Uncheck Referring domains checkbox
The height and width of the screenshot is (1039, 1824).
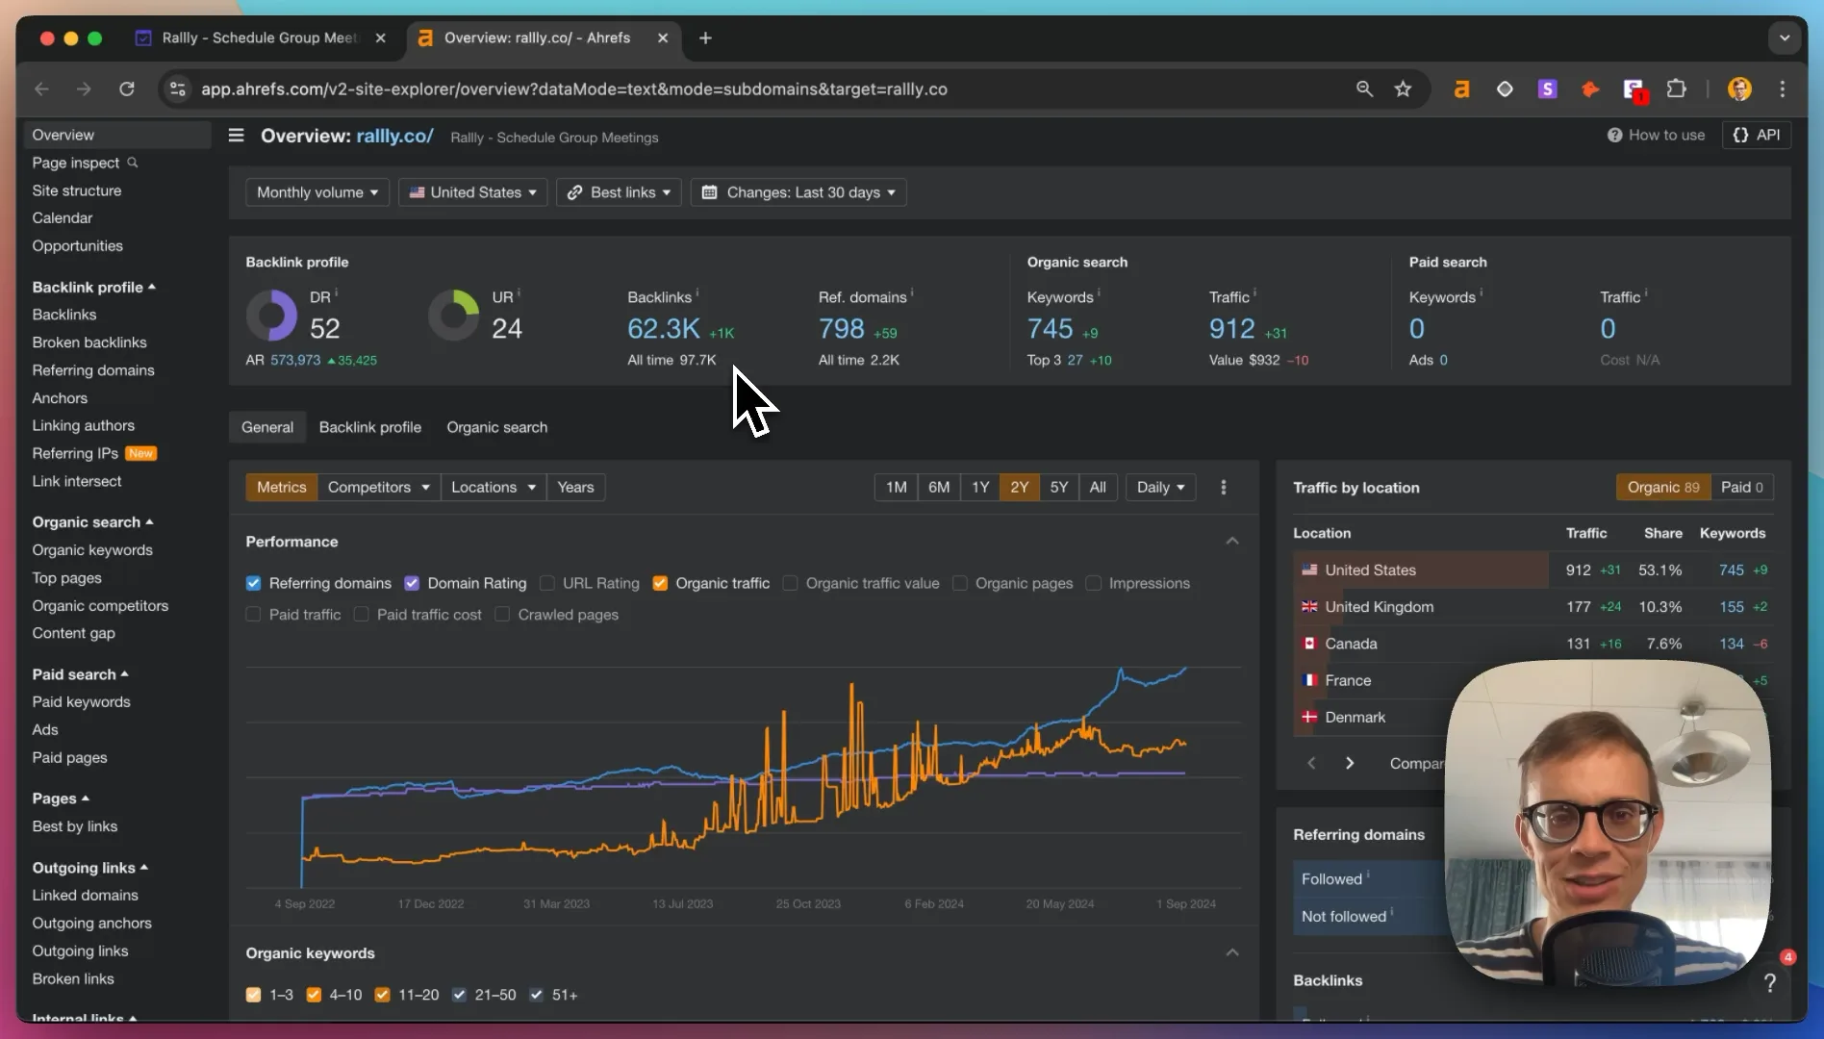click(x=253, y=583)
